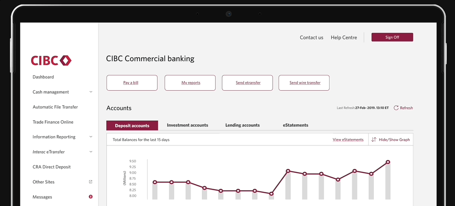The width and height of the screenshot is (455, 206).
Task: Select Cash management in sidebar
Action: 51,92
